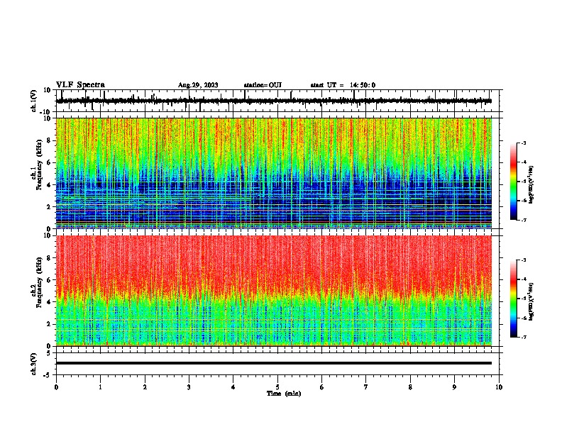Click the "4" kHz tick on ch.2 frequency axis

(x=49, y=302)
